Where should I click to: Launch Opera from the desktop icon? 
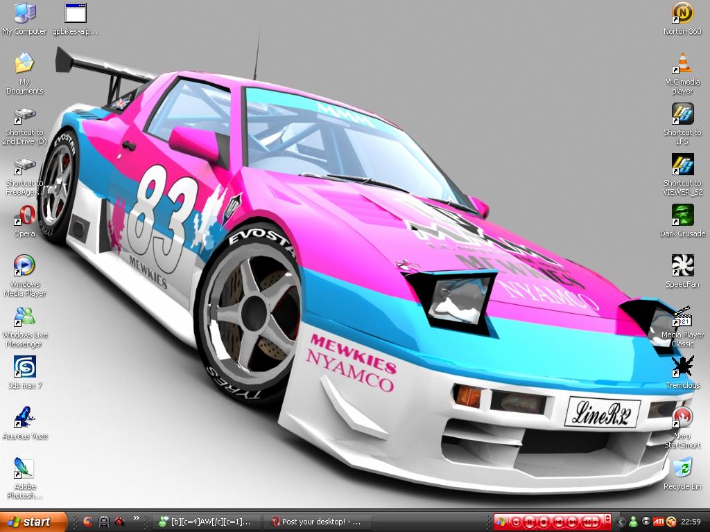tap(24, 221)
